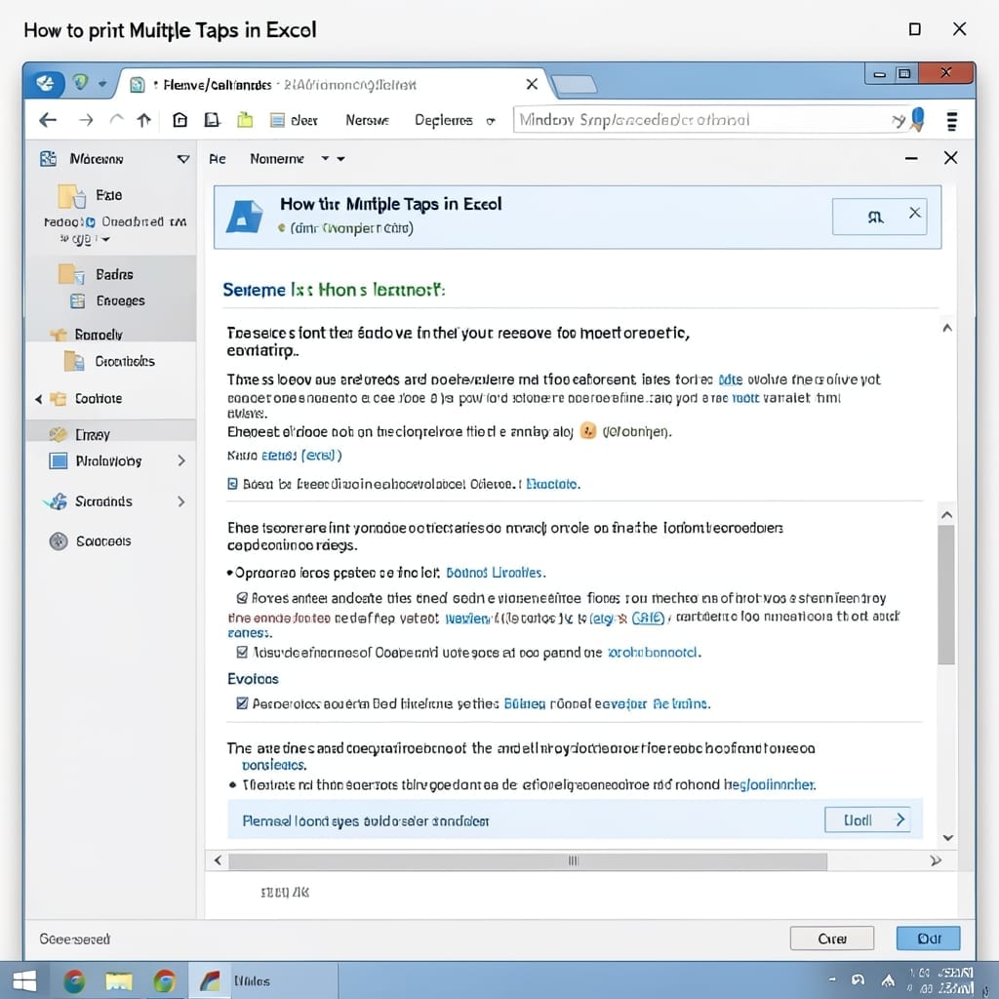Toggle the Adsudeefincrnesof checkbox
The height and width of the screenshot is (999, 999).
pos(242,652)
